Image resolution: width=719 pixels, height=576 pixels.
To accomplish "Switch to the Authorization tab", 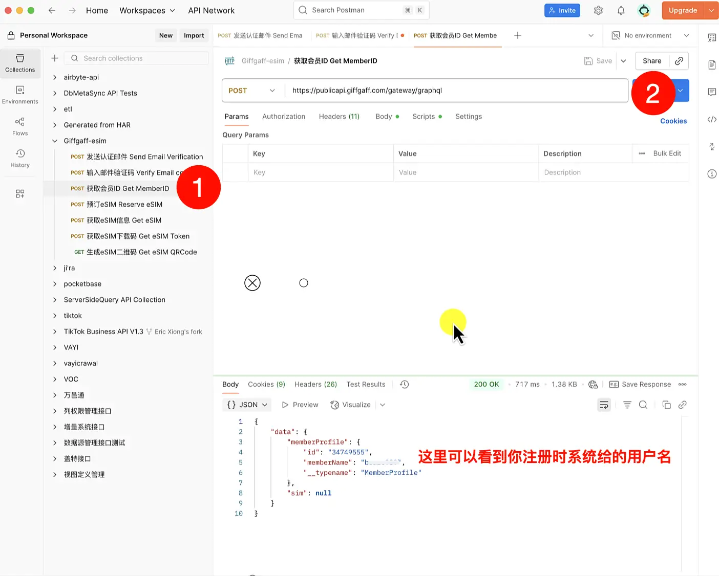I will point(284,117).
